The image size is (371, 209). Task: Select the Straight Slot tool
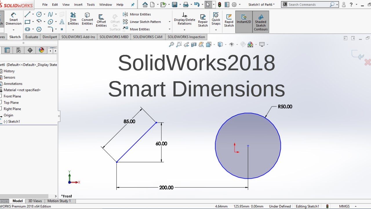(x=27, y=29)
